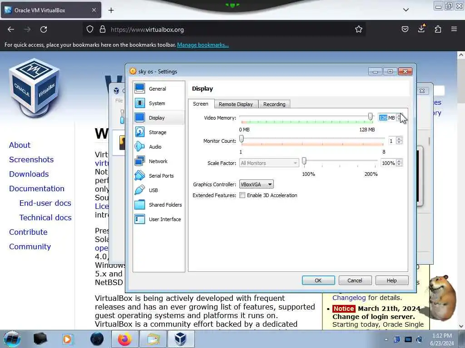The image size is (465, 348).
Task: Switch to the Remote Display tab
Action: coord(236,104)
